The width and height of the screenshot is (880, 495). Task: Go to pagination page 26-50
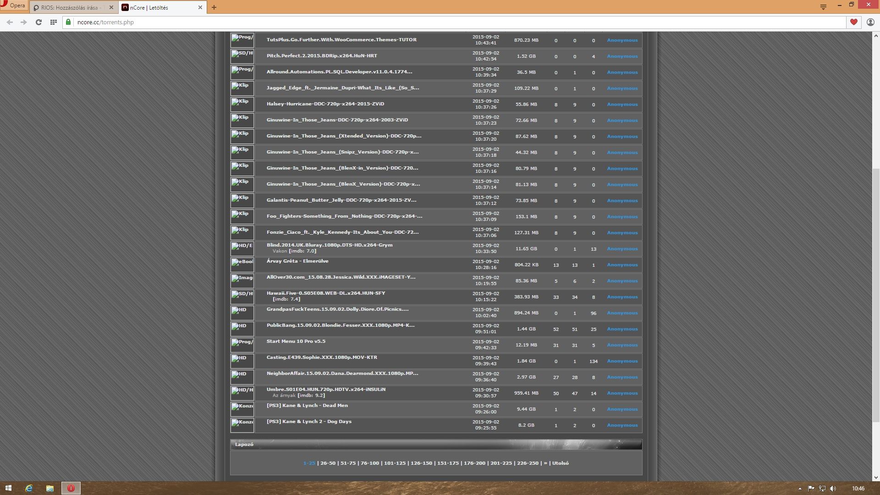(x=328, y=463)
